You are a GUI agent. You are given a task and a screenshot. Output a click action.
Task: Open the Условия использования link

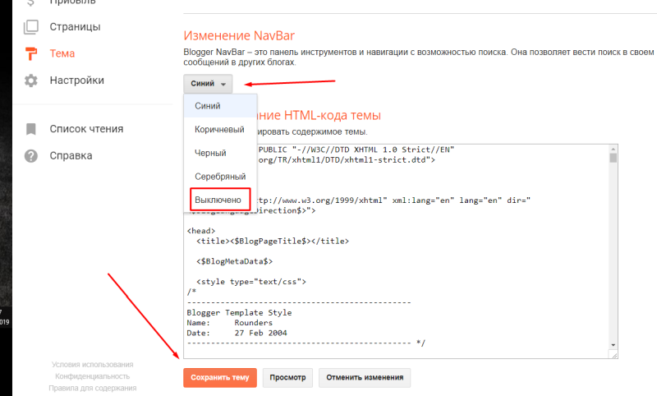click(x=92, y=364)
